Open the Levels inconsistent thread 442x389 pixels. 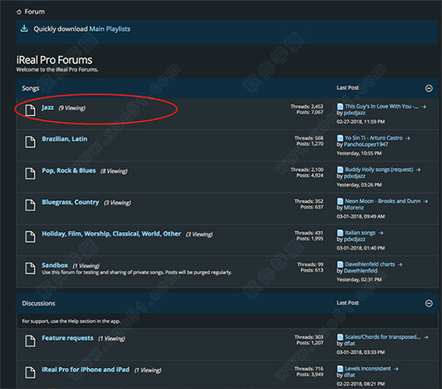tap(368, 369)
